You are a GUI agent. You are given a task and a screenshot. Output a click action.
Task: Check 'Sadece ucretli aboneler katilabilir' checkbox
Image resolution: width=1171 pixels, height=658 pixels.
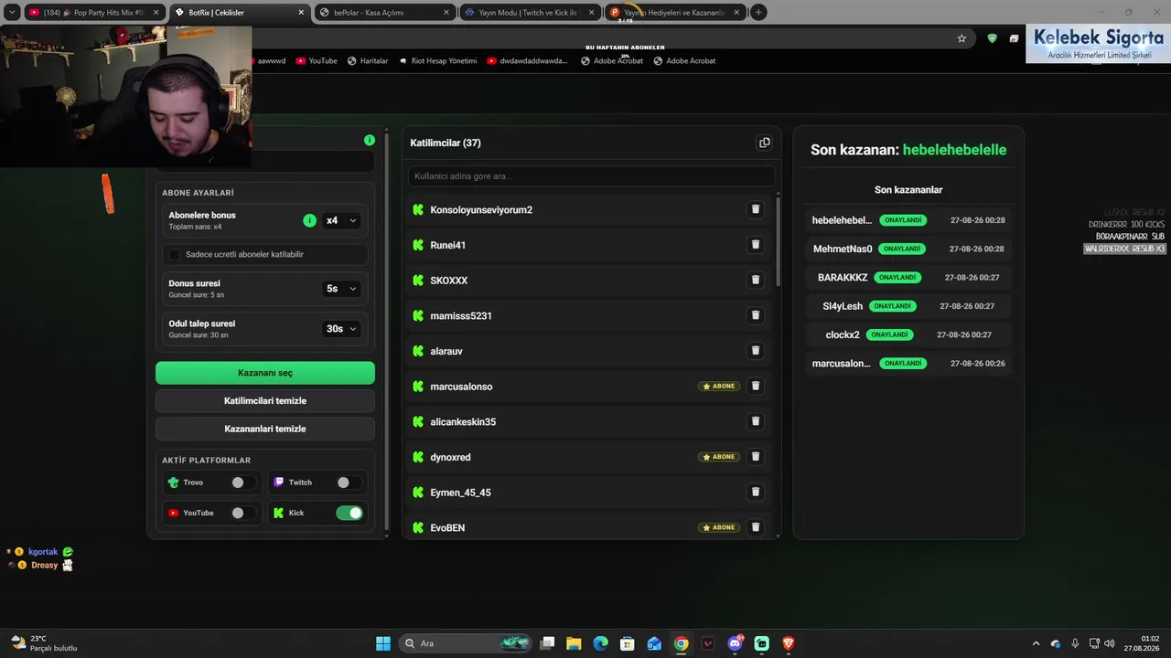tap(175, 254)
